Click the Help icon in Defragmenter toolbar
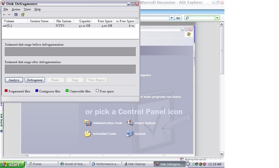The image size is (279, 168). (23, 15)
